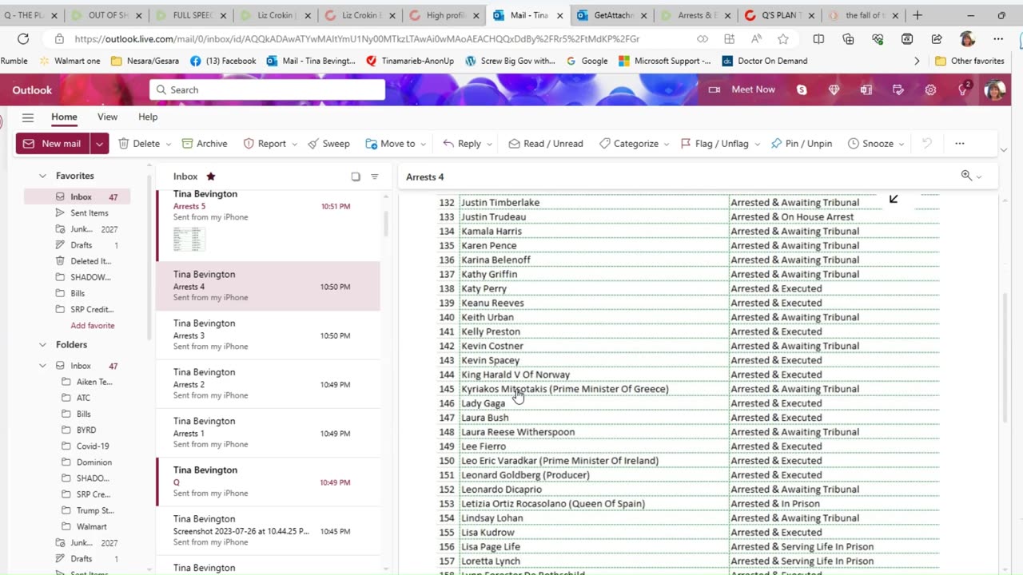Toggle Read / Unread on the message
The width and height of the screenshot is (1023, 575).
click(x=545, y=144)
